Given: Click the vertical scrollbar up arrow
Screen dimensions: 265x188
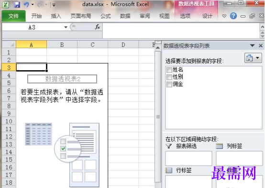Looking at the screenshot, I should [158, 48].
